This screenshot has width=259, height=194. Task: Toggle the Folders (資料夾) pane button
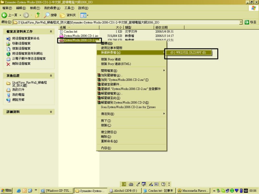[x=68, y=15]
